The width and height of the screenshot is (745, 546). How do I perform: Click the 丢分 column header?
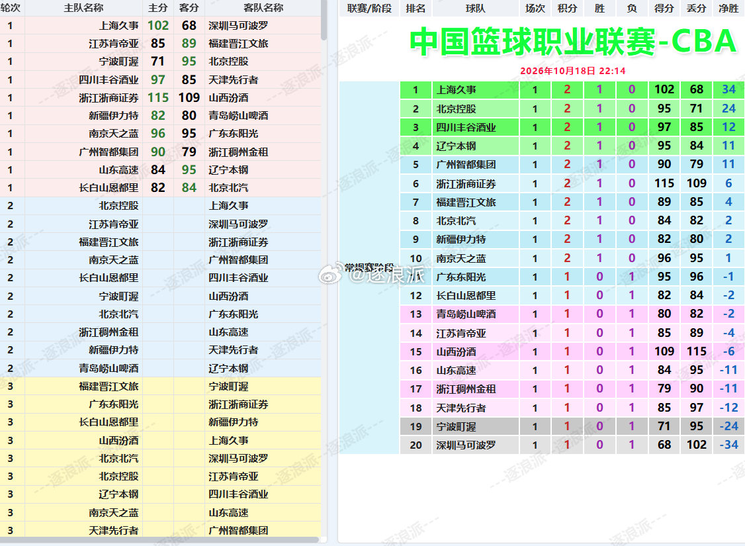click(x=697, y=9)
